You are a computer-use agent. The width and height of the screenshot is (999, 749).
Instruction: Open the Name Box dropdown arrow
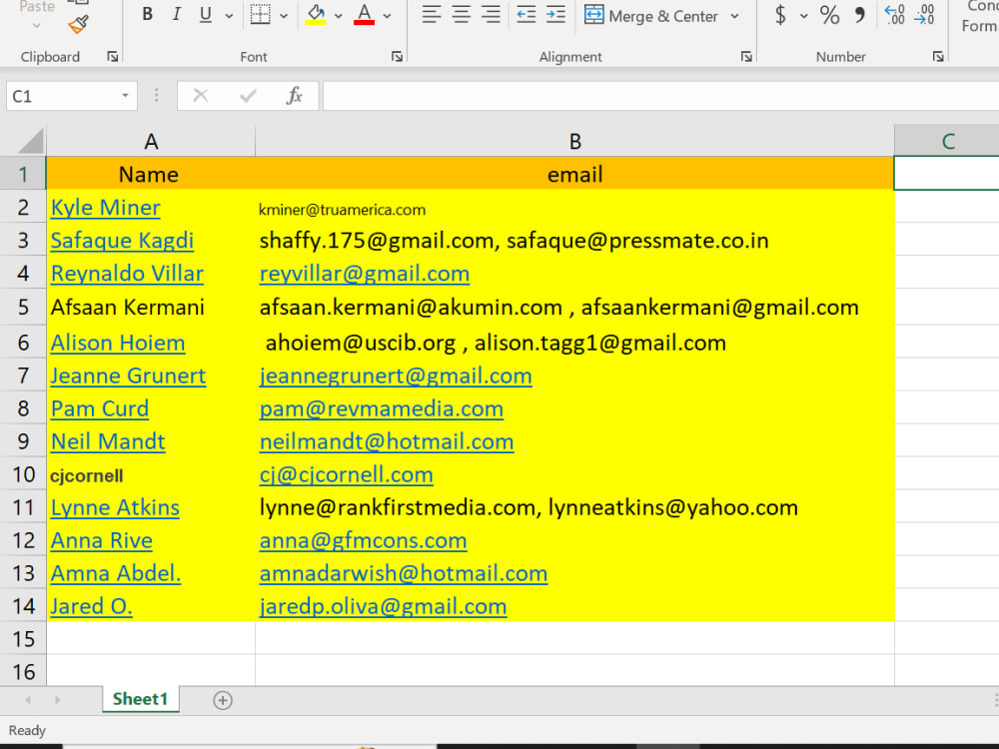click(x=126, y=96)
